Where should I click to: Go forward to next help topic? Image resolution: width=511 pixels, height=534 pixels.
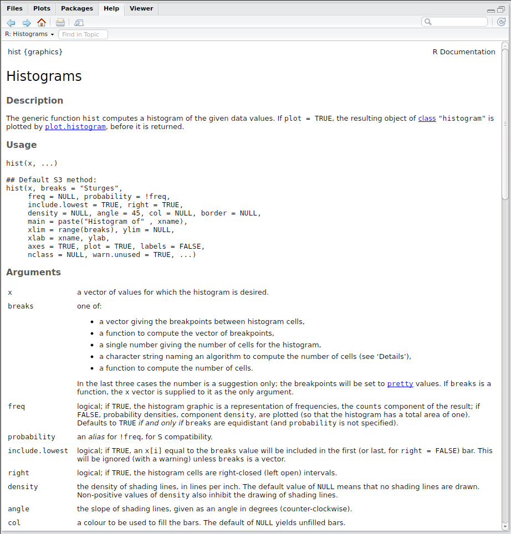[27, 23]
